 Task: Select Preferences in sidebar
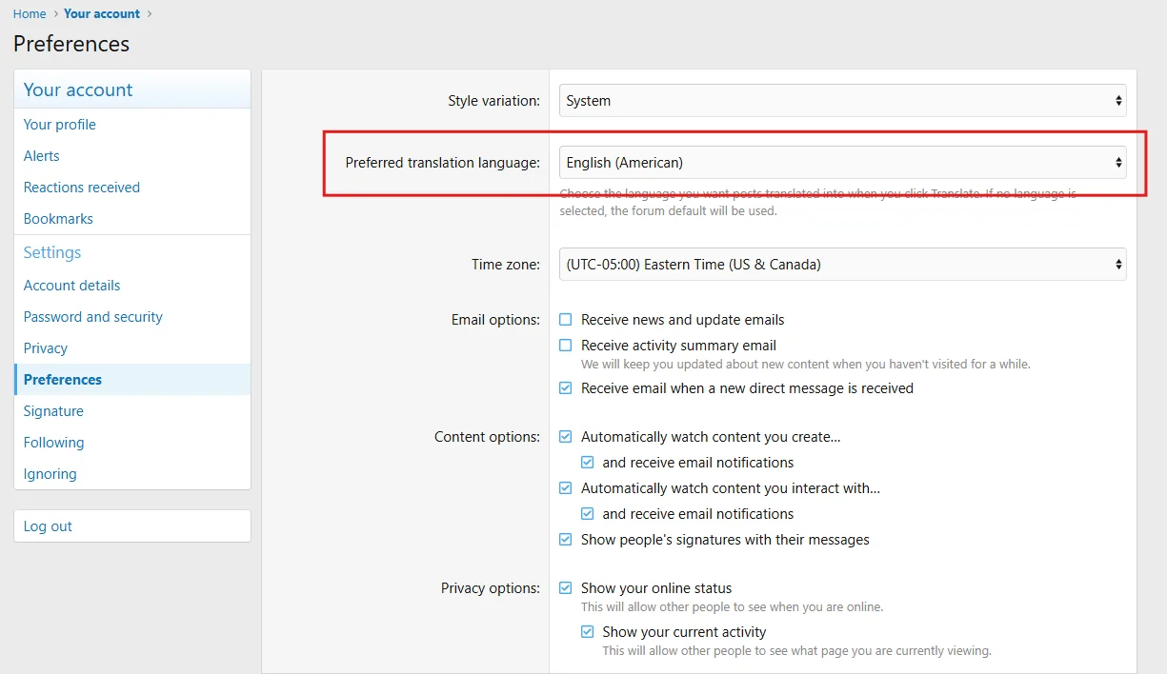pyautogui.click(x=132, y=380)
